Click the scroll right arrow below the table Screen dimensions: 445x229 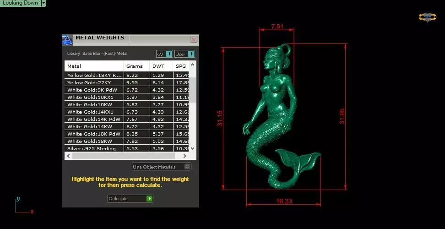[x=185, y=156]
